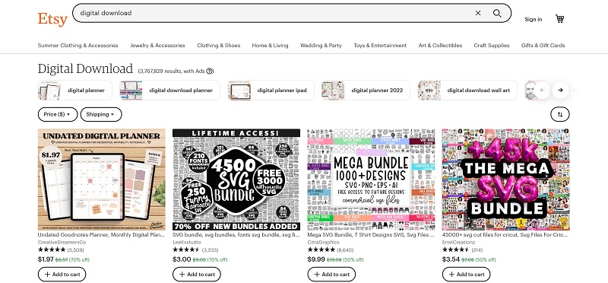Add the Undated Goodnotes Planner to cart
Image resolution: width=608 pixels, height=283 pixels.
(62, 274)
